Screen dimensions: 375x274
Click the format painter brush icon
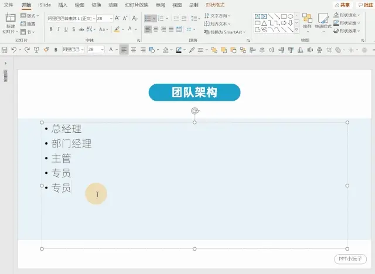pos(46,50)
